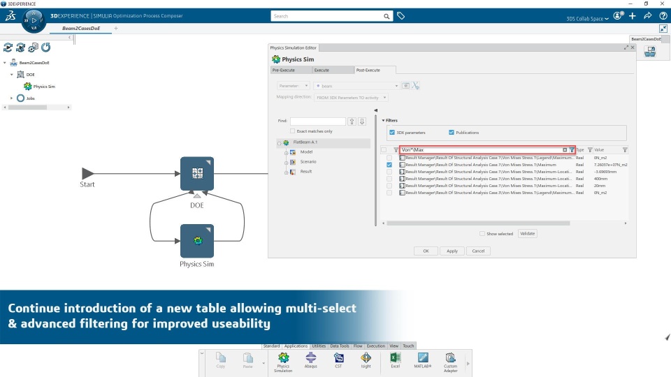Click the OK button
The width and height of the screenshot is (671, 377).
pos(426,251)
